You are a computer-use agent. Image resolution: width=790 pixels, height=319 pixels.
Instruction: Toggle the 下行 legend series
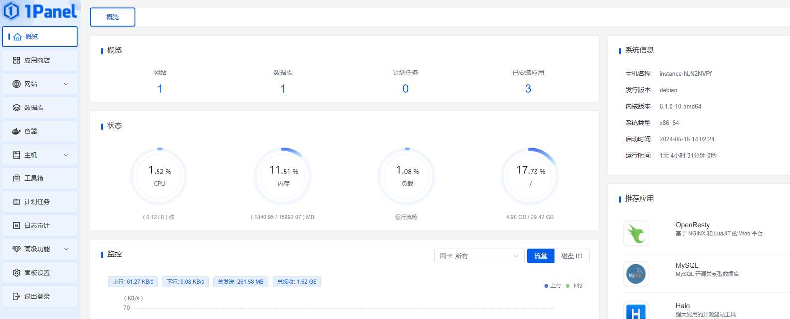coord(574,285)
